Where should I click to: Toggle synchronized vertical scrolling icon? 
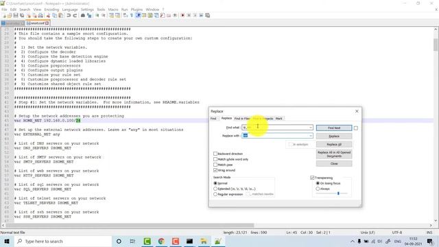tap(111, 15)
